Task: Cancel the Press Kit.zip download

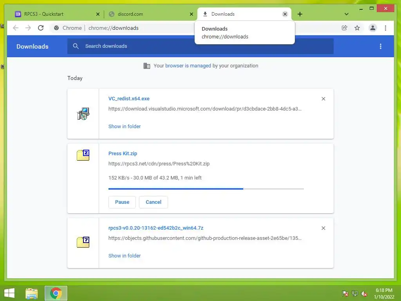Action: tap(154, 202)
